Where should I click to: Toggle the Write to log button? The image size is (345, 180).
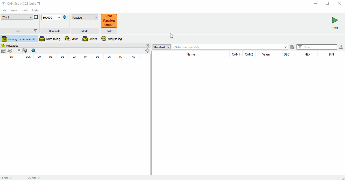tap(50, 39)
